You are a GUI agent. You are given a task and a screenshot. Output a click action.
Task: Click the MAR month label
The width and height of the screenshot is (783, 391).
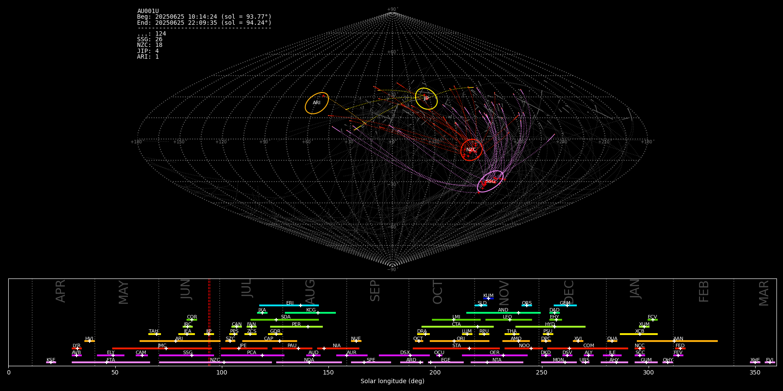(x=764, y=293)
